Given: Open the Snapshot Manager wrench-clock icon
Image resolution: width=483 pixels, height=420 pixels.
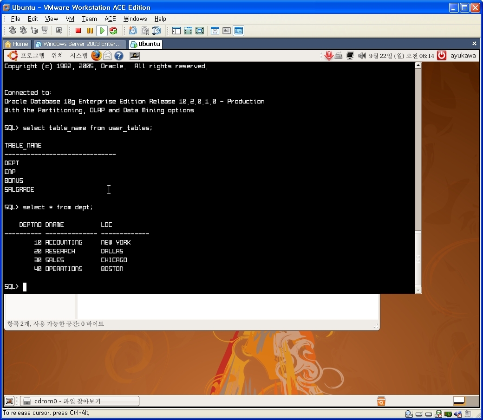Looking at the screenshot, I should [157, 31].
